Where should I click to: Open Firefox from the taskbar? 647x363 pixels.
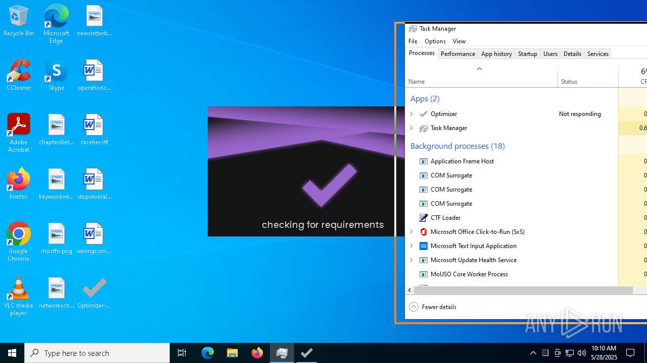click(x=257, y=353)
